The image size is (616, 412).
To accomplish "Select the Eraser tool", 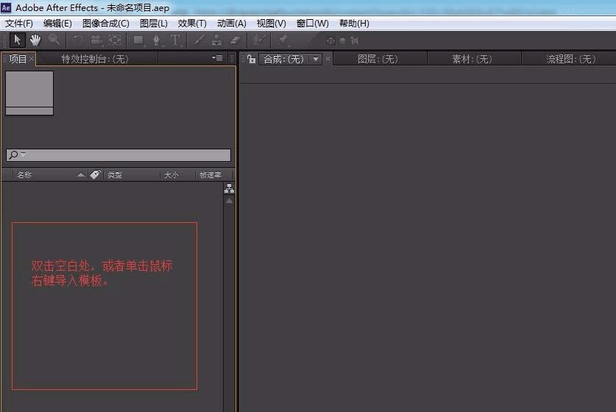I will click(x=235, y=40).
